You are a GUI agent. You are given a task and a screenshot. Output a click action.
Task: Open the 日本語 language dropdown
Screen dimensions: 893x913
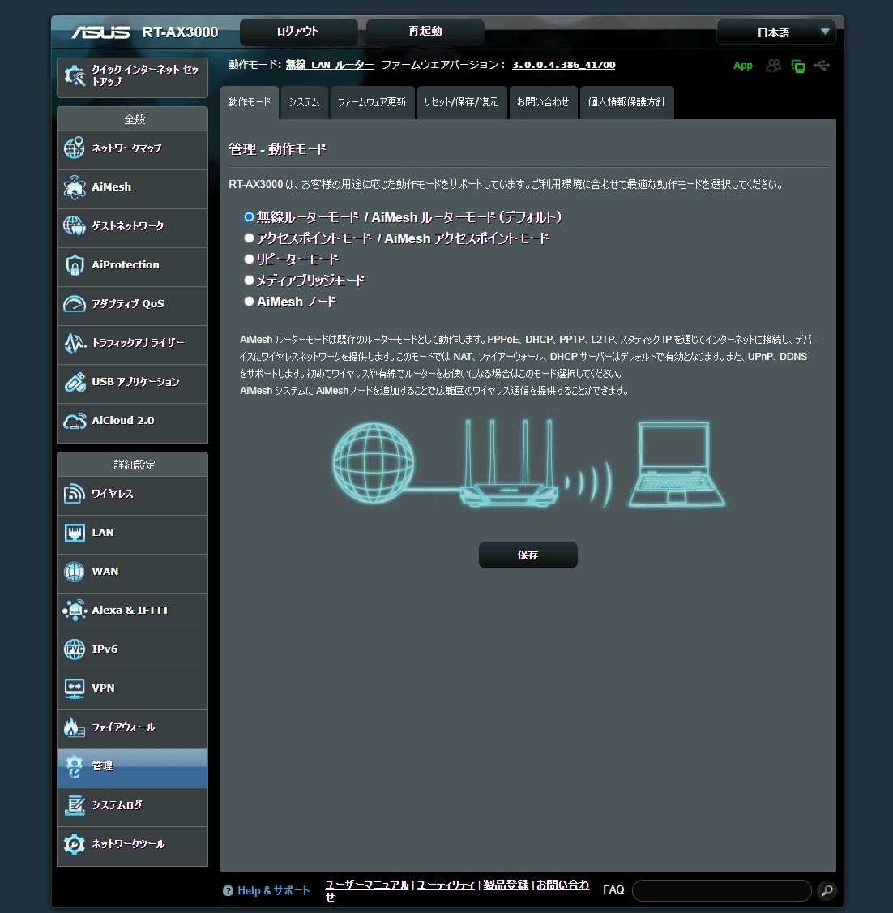pyautogui.click(x=776, y=32)
